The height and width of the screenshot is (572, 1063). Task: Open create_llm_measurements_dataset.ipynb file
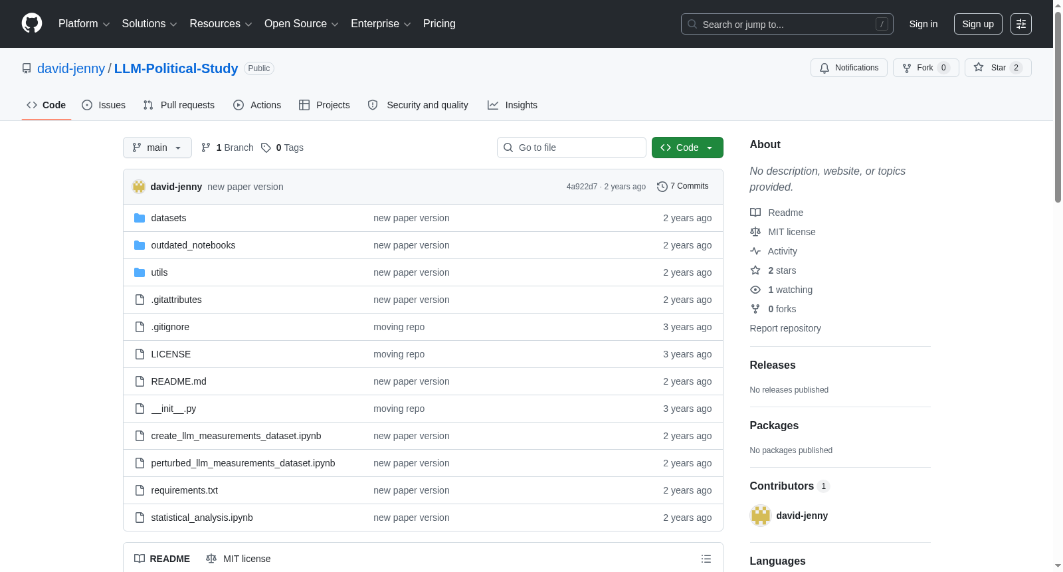236,436
